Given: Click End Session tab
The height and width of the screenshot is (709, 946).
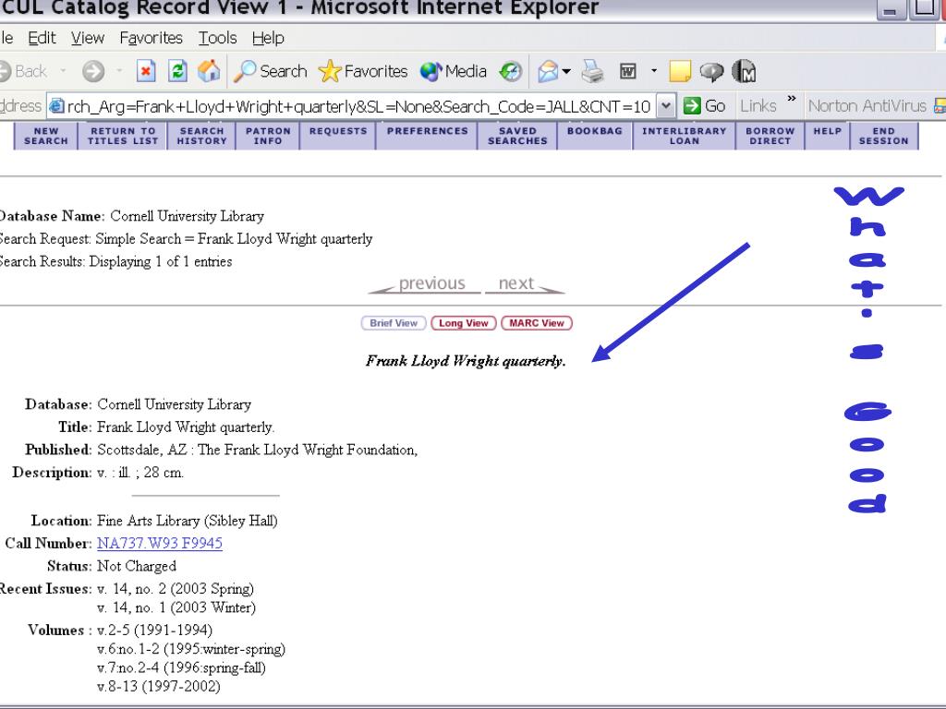Looking at the screenshot, I should [883, 136].
